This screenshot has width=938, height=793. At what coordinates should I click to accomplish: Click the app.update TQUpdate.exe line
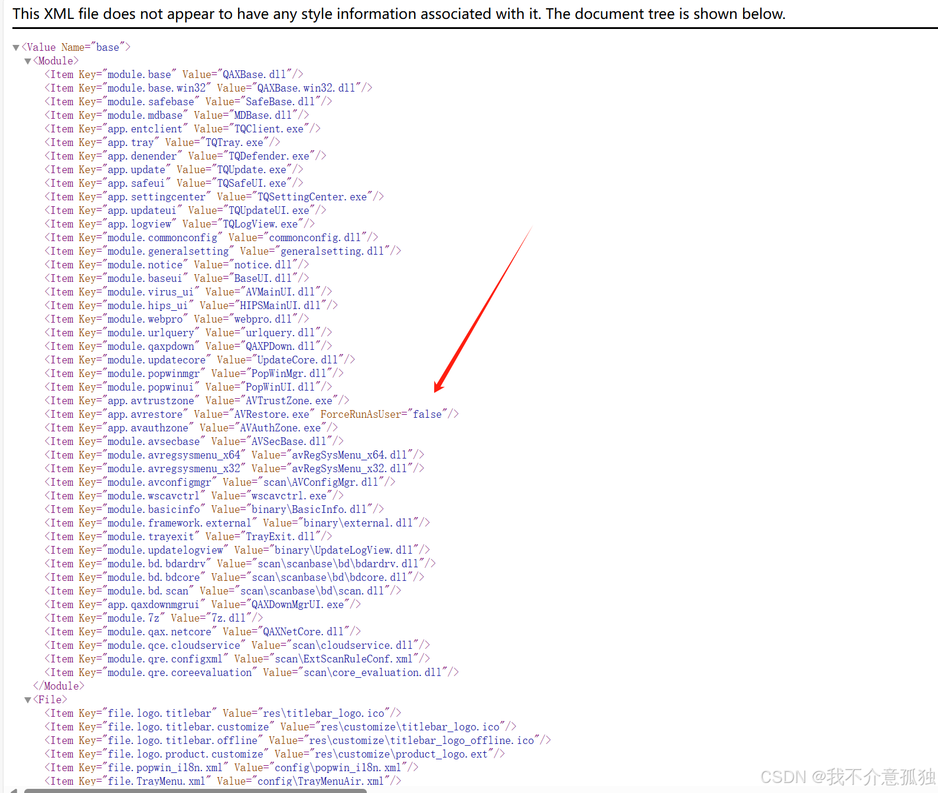click(x=174, y=170)
